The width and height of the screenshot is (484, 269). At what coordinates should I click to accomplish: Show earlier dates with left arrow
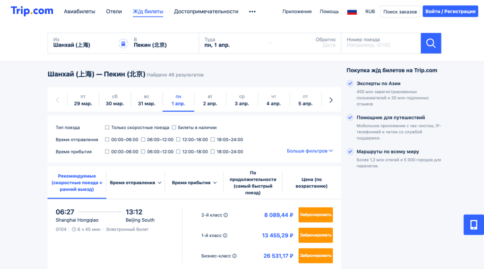57,100
